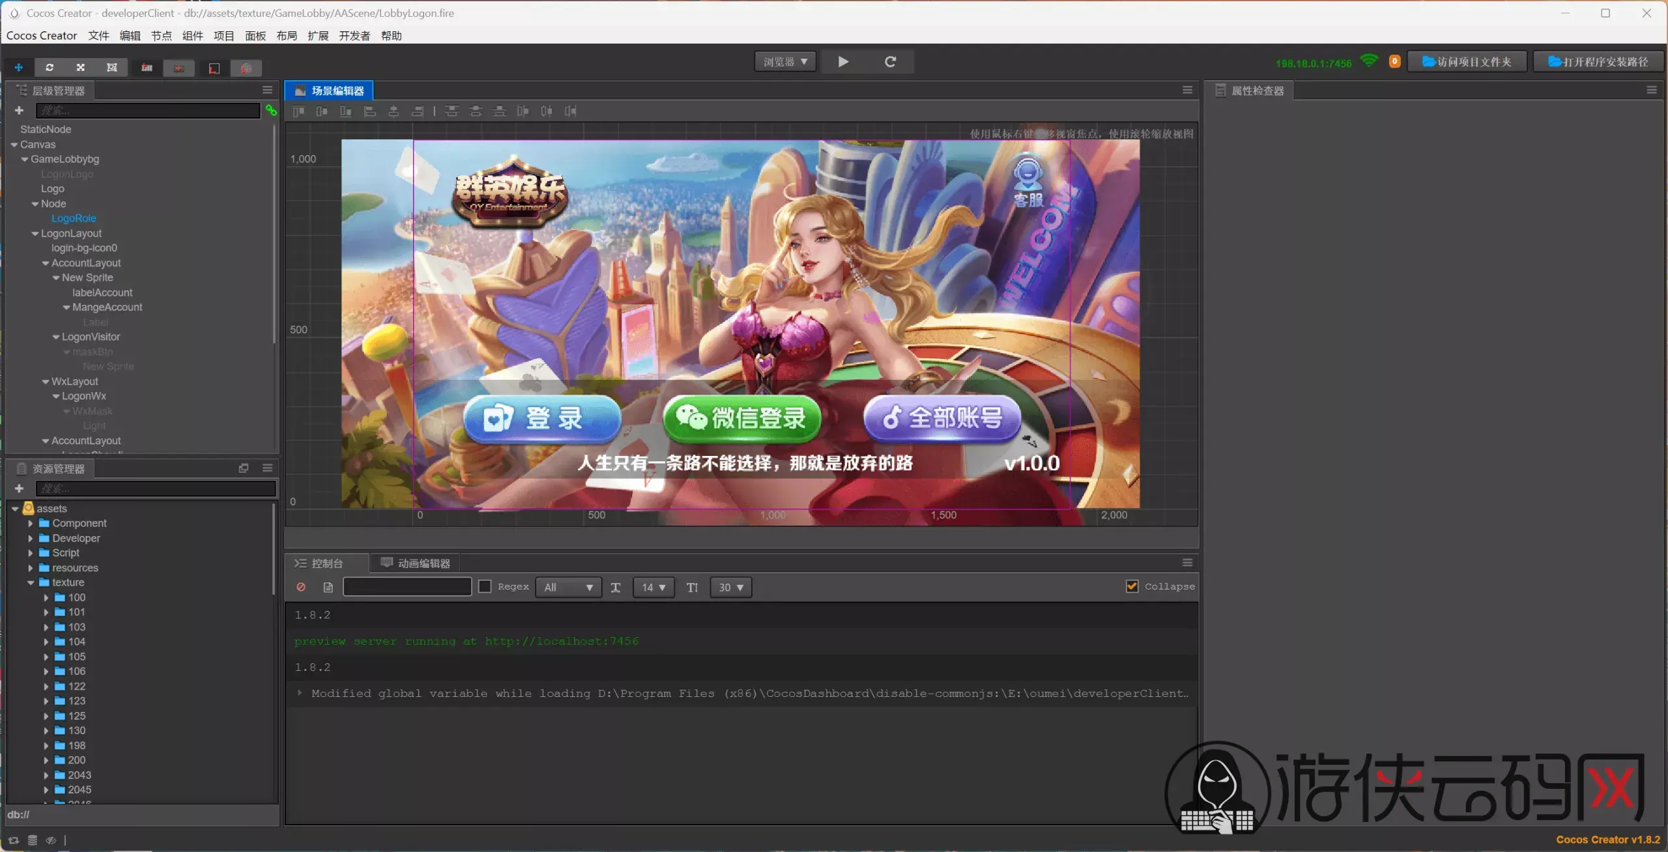Screen dimensions: 1668x852
Task: Select the scale transform tool
Action: pyautogui.click(x=81, y=68)
